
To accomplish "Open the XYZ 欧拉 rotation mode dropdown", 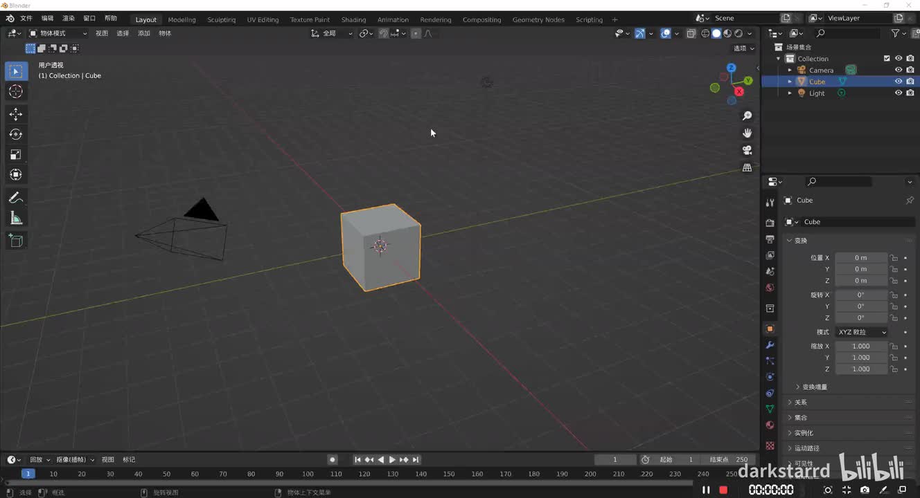I will (861, 332).
